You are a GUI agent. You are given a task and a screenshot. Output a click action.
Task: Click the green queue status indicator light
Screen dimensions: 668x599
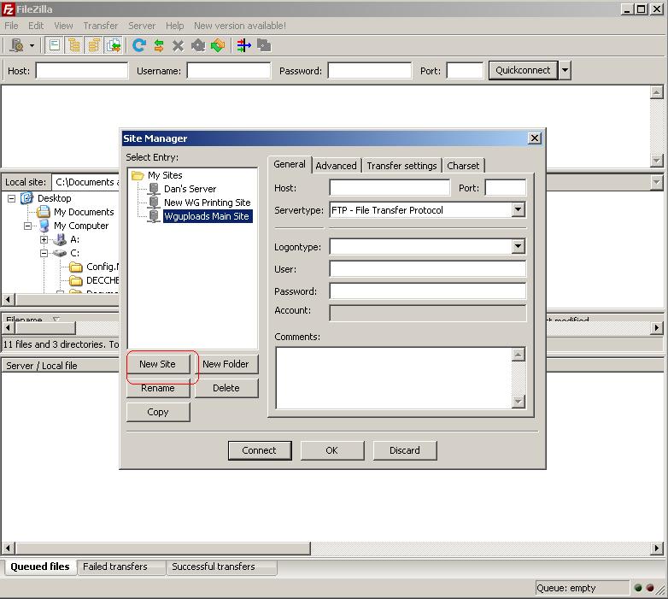(638, 588)
